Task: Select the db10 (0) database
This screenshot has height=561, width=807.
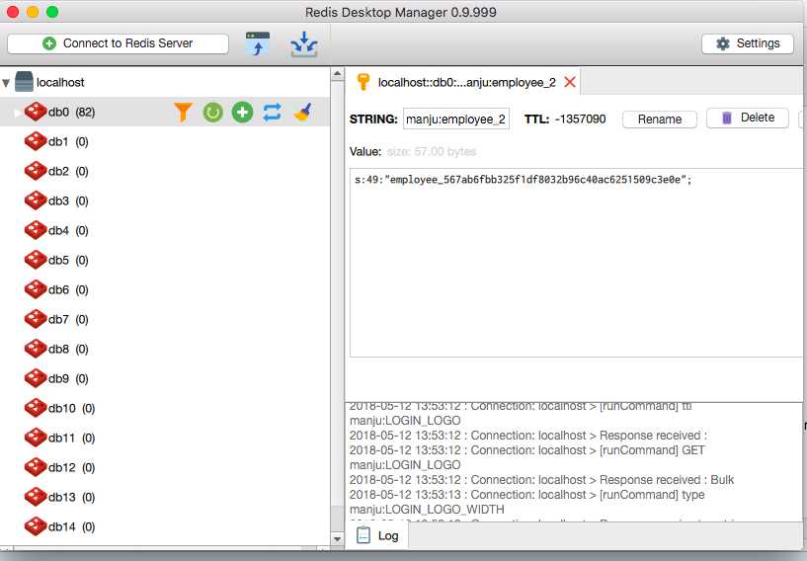Action: coord(164,408)
